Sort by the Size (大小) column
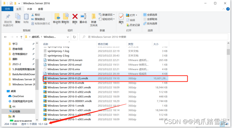Viewport: 232px width, 128px height. pos(156,44)
